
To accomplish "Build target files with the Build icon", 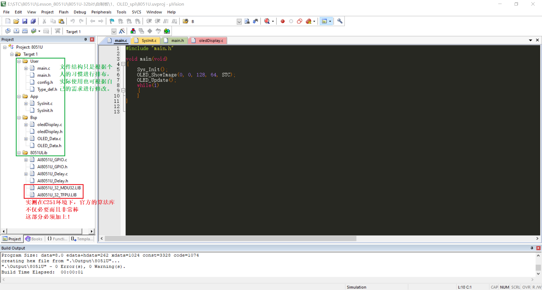I will (x=16, y=31).
